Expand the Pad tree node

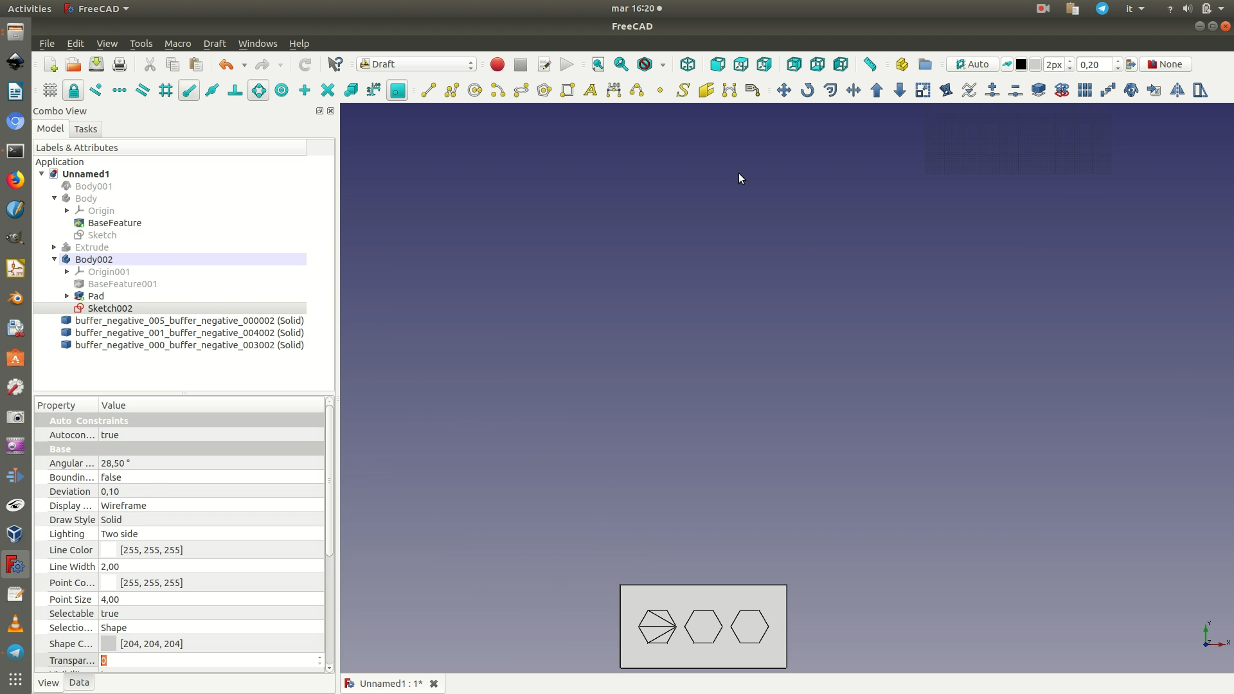(x=67, y=296)
